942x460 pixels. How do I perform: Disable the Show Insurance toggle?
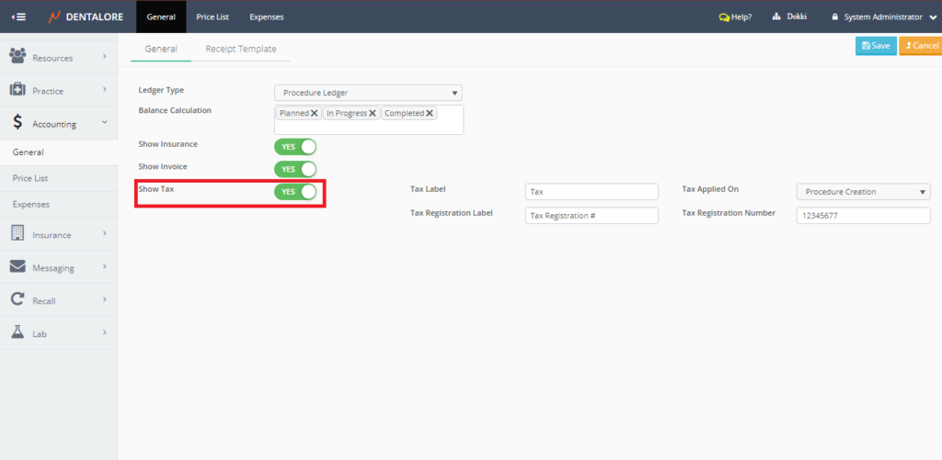tap(295, 147)
